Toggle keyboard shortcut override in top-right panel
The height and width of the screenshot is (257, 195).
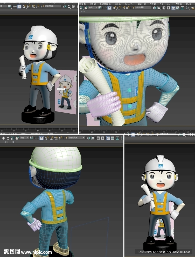pos(109,8)
